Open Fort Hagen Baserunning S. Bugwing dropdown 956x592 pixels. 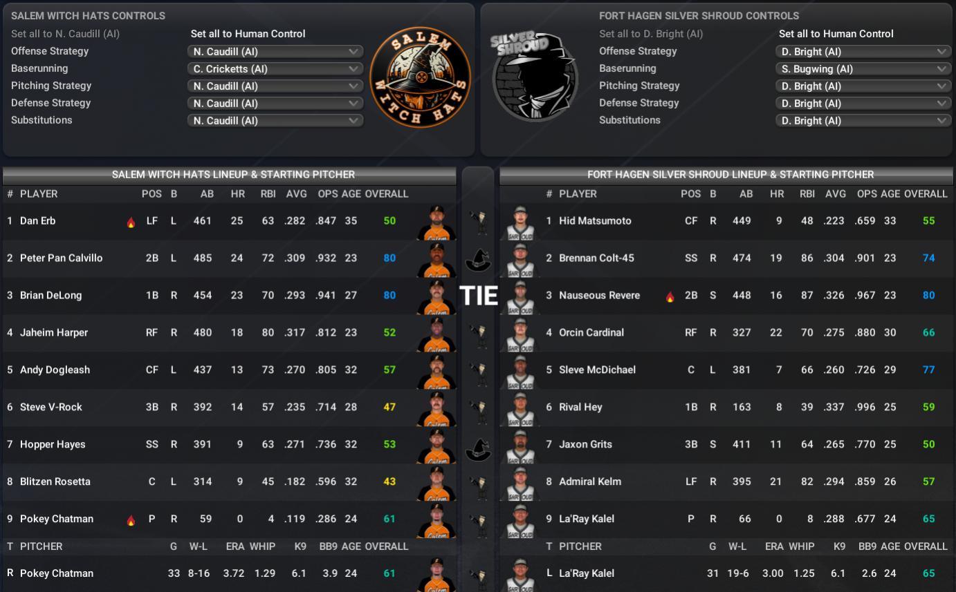pos(863,68)
